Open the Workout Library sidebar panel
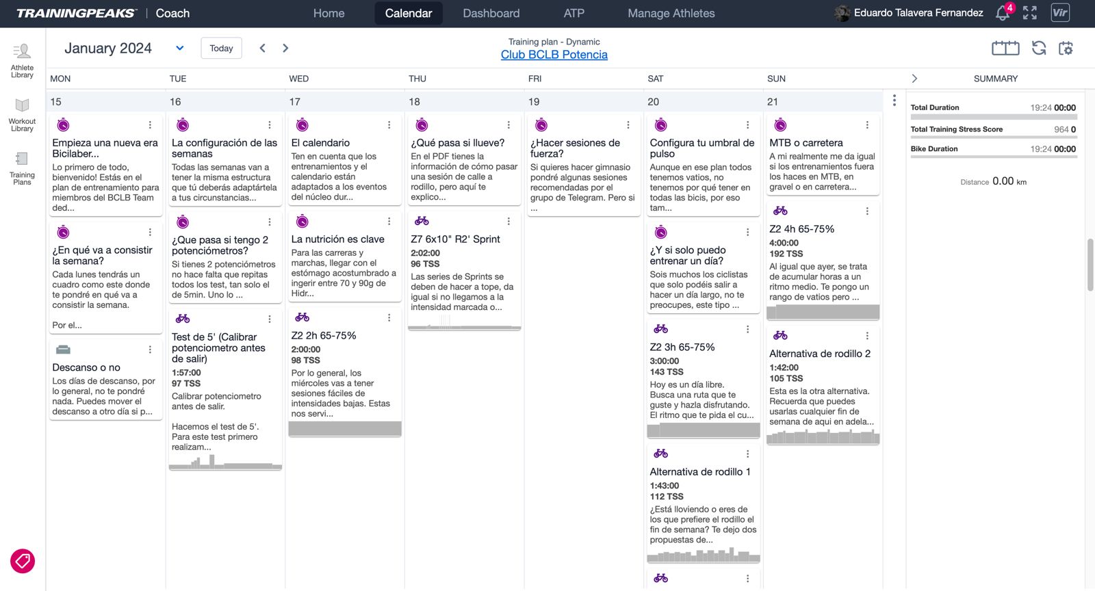Viewport: 1095px width, 591px height. [x=22, y=114]
